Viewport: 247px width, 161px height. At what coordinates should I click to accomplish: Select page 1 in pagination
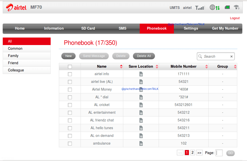(x=187, y=153)
